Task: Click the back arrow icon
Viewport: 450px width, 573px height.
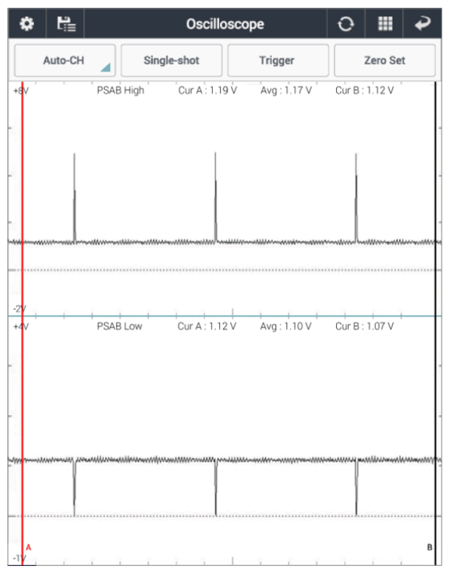Action: (x=423, y=24)
